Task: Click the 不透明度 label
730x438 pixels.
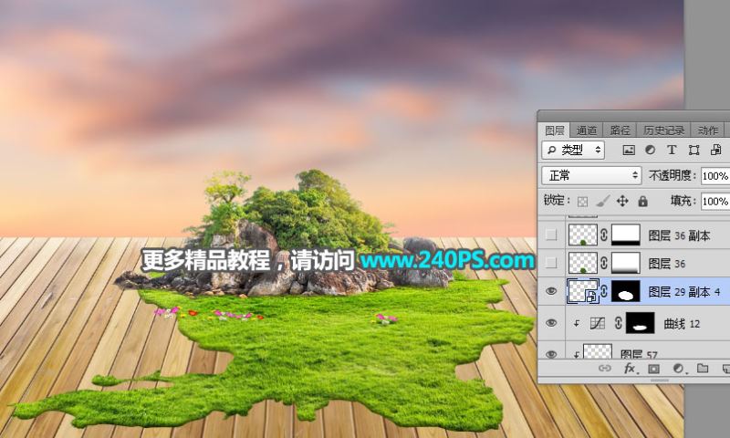Action: pos(671,176)
